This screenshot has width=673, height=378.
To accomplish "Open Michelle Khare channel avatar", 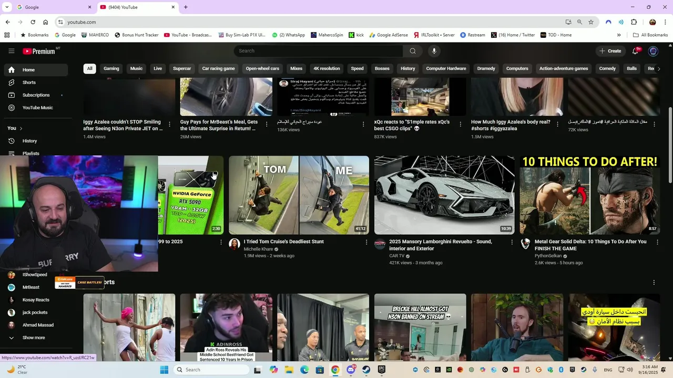I will pos(234,244).
